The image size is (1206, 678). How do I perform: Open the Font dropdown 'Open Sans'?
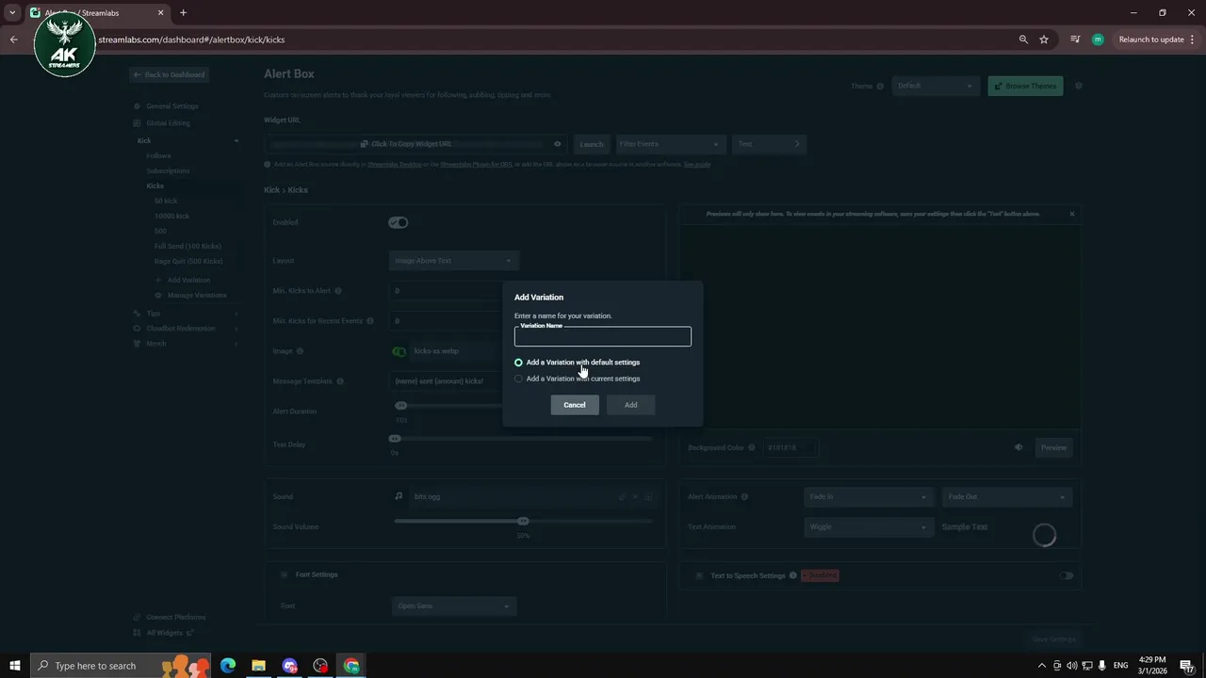[454, 606]
